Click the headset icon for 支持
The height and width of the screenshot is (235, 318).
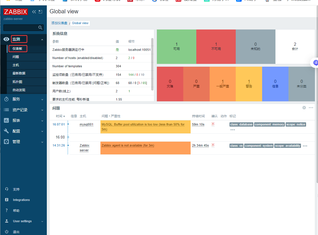pyautogui.click(x=7, y=189)
